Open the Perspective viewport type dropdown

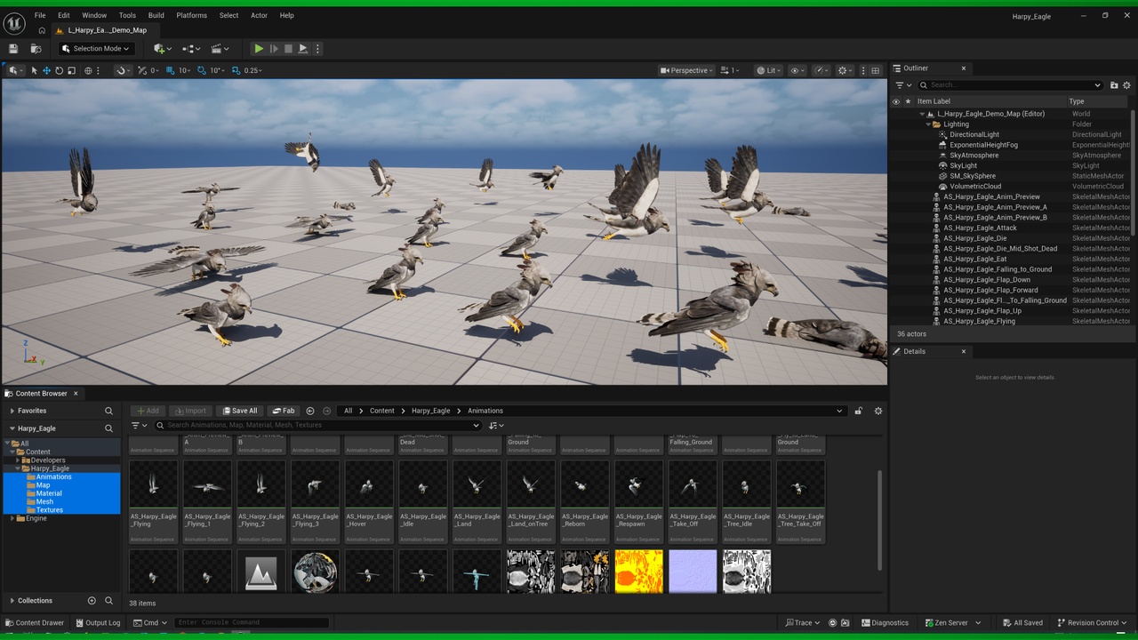click(686, 70)
